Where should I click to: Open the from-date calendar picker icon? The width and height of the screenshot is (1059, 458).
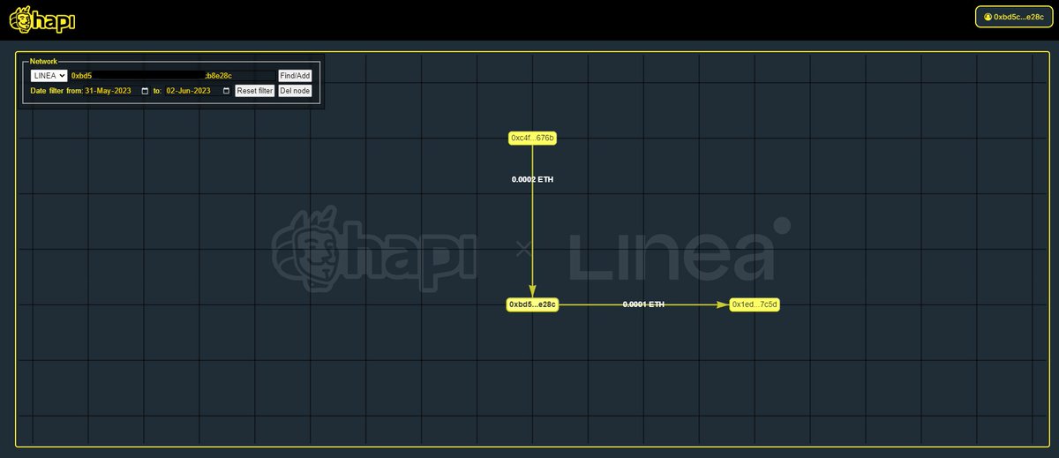coord(145,91)
